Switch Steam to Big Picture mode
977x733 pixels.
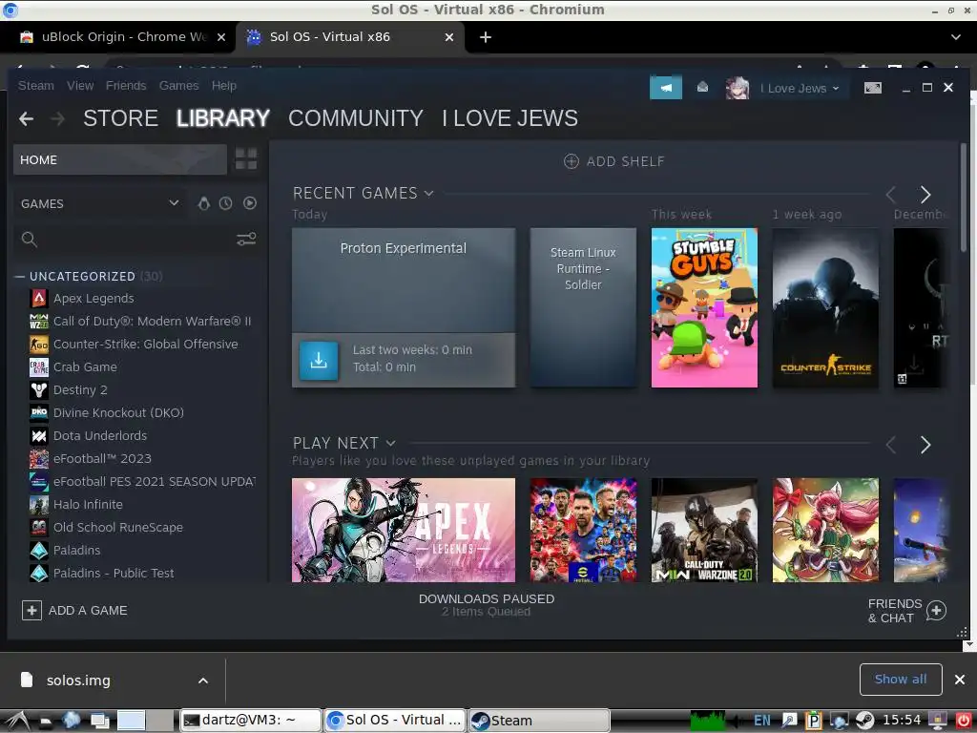tap(873, 88)
